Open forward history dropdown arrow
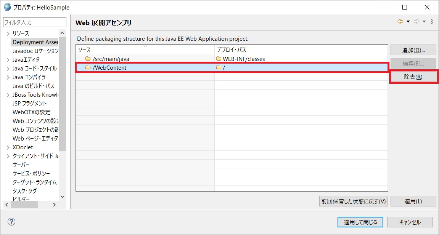The image size is (439, 235). pyautogui.click(x=424, y=22)
